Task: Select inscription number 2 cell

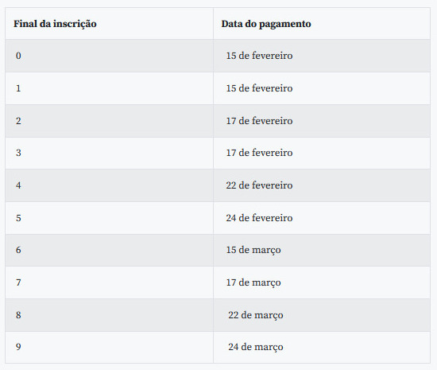Action: [x=110, y=121]
